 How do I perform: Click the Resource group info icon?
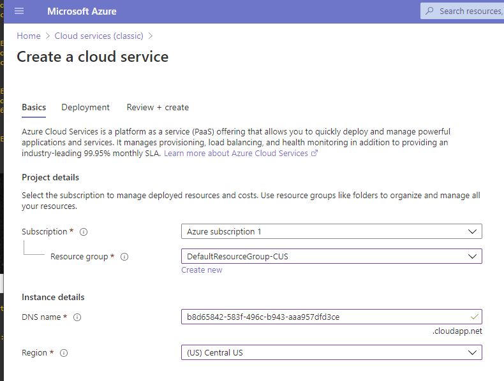coord(124,257)
